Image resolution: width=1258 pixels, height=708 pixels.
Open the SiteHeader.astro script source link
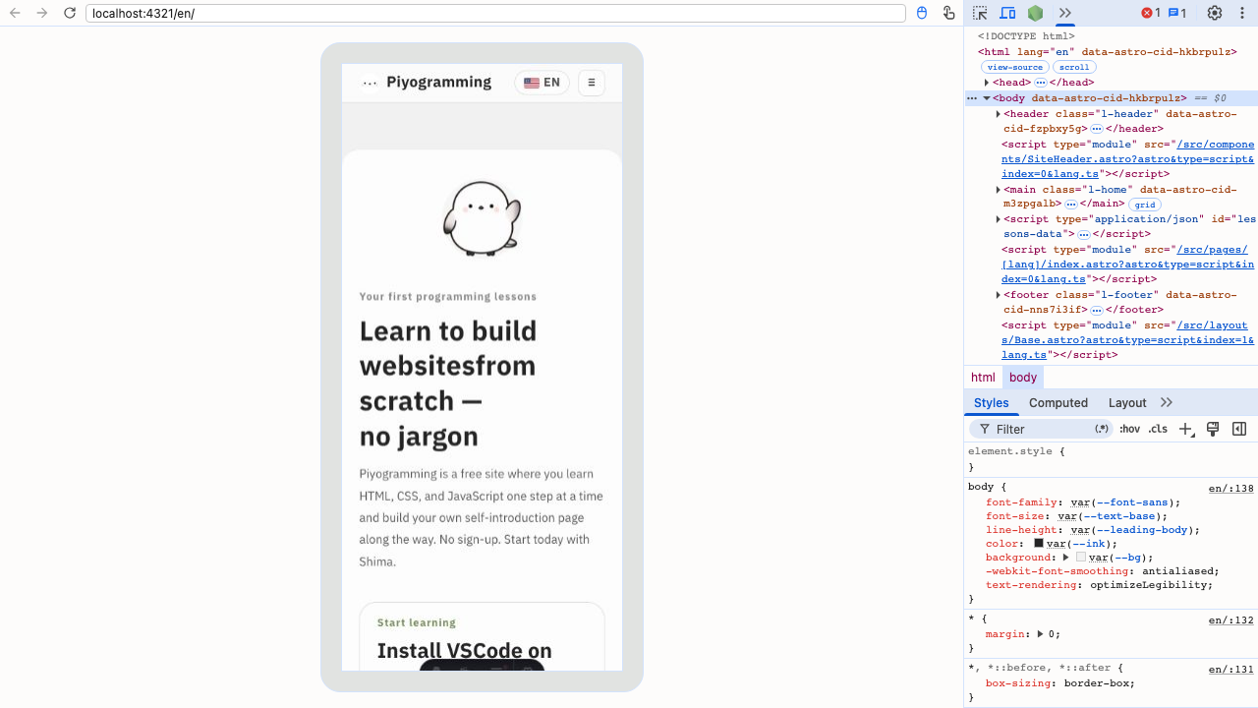[x=1128, y=158]
